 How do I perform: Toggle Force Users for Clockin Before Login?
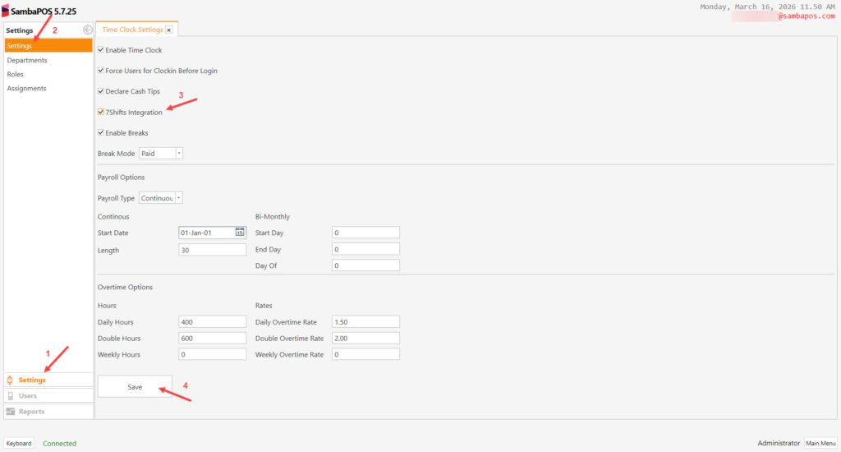[101, 71]
